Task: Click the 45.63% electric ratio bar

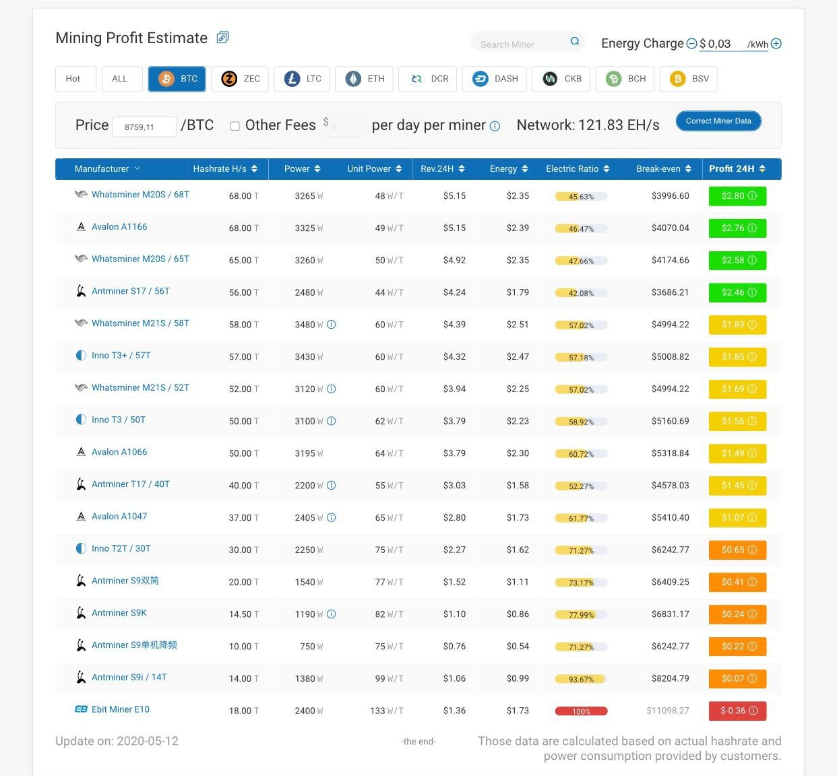Action: point(581,197)
